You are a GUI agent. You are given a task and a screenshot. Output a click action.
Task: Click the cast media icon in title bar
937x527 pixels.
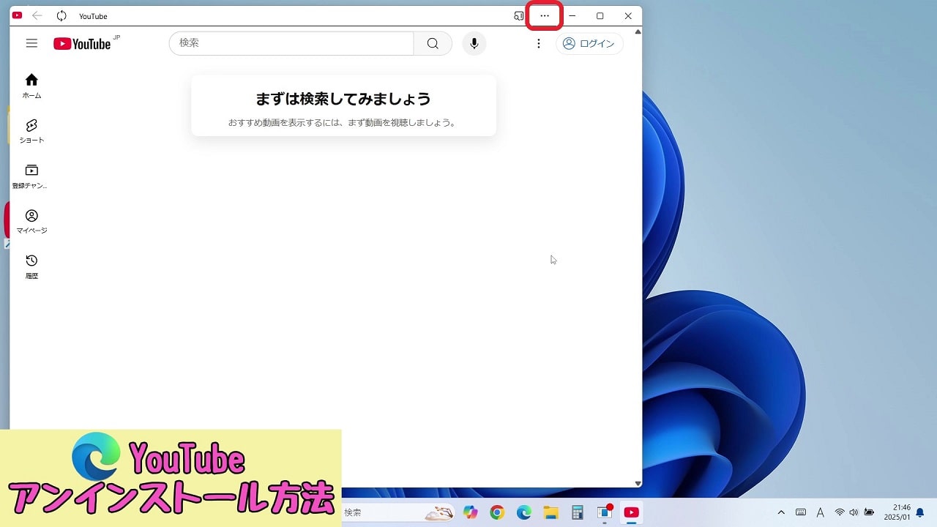518,16
